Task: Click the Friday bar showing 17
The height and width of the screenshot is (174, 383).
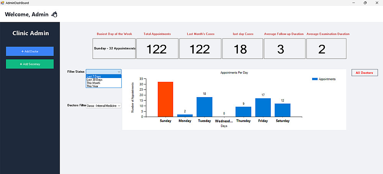Action: (263, 107)
